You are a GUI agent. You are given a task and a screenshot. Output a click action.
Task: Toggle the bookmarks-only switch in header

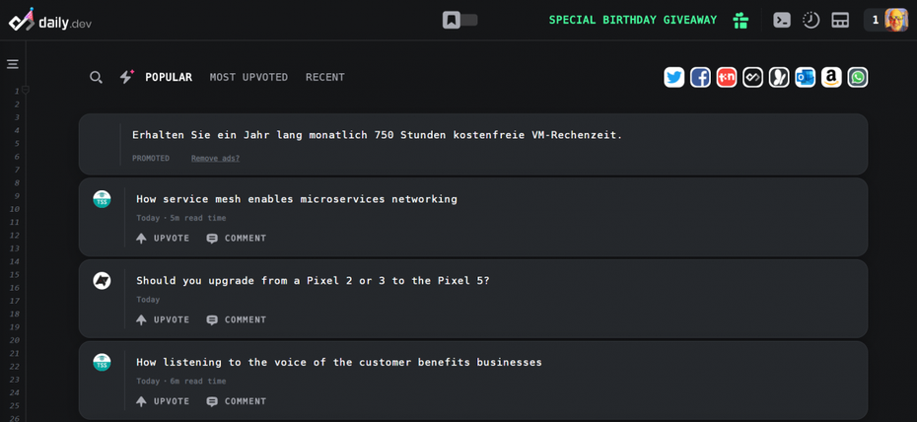click(460, 20)
